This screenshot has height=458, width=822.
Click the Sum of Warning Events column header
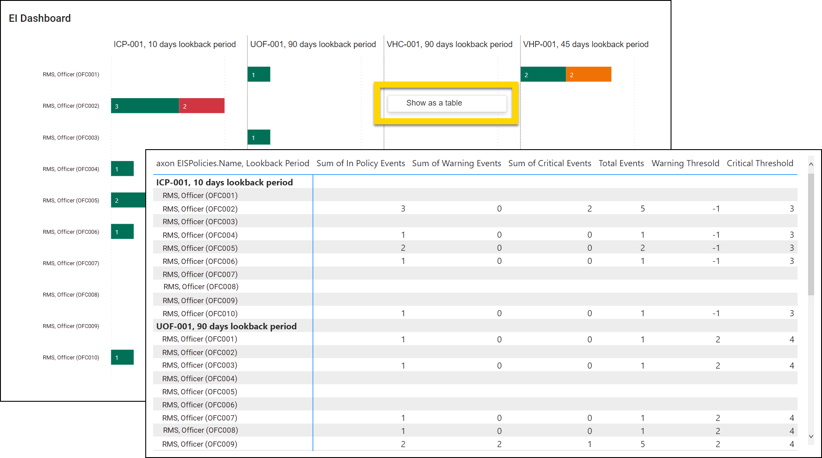coord(456,163)
